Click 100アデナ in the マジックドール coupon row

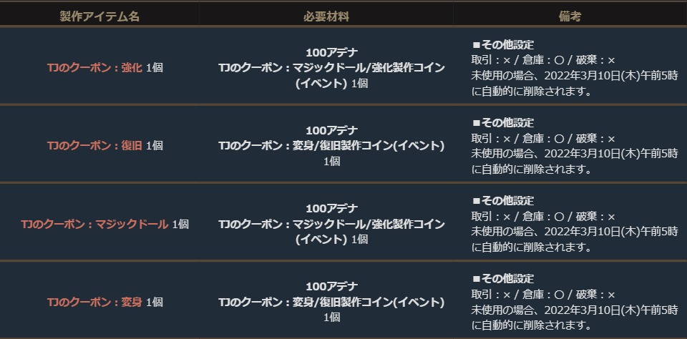[331, 208]
